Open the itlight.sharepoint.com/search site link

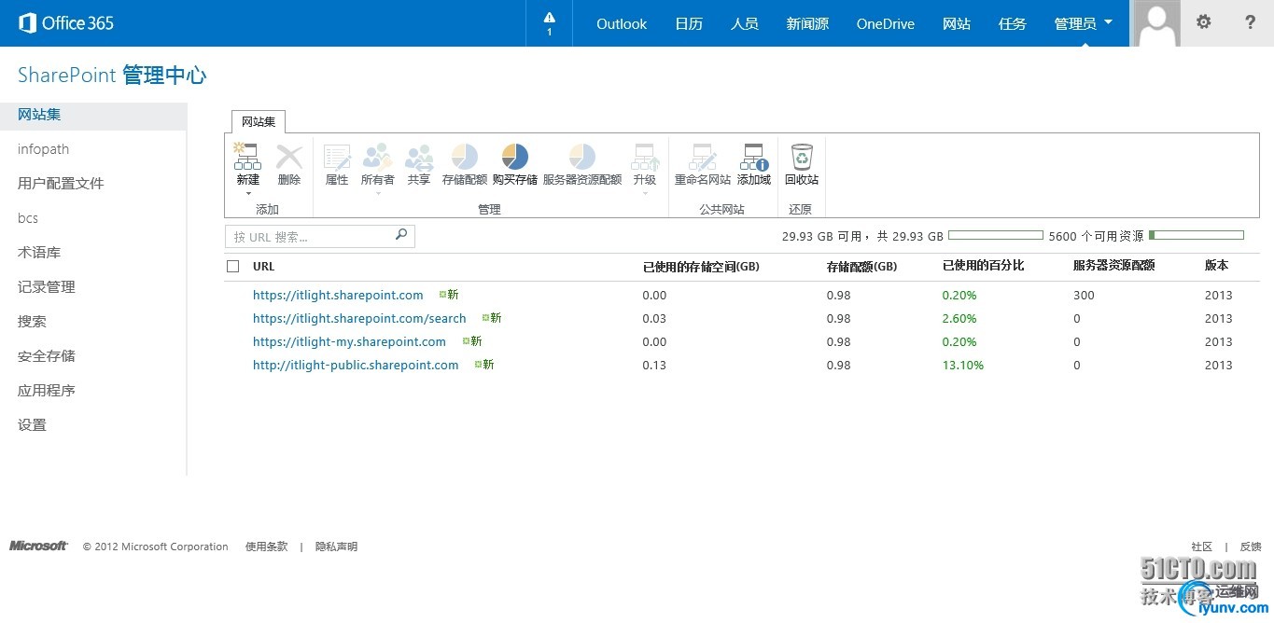359,319
